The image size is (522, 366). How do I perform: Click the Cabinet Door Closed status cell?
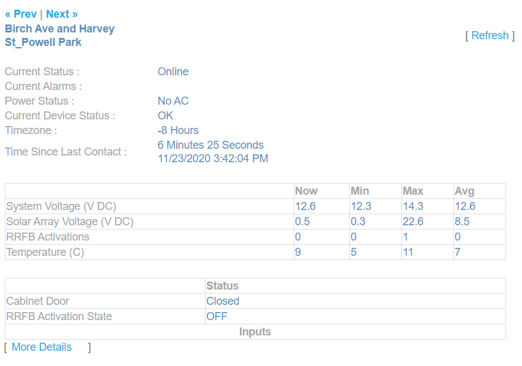[223, 301]
